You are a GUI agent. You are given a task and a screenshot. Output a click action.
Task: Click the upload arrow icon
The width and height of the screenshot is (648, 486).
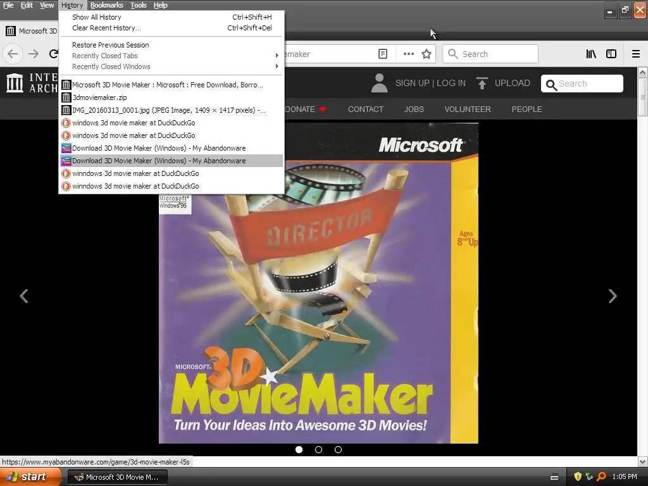click(x=482, y=83)
